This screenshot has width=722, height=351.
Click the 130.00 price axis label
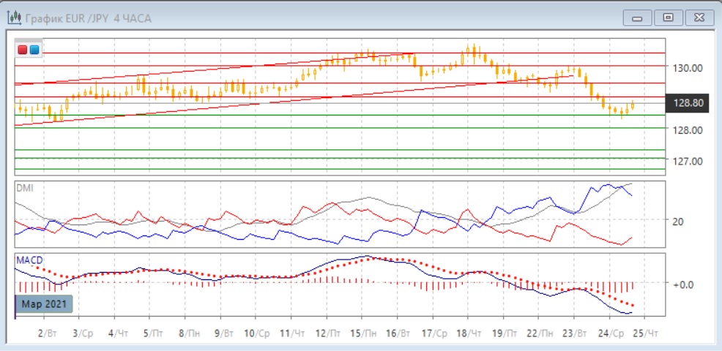click(688, 67)
